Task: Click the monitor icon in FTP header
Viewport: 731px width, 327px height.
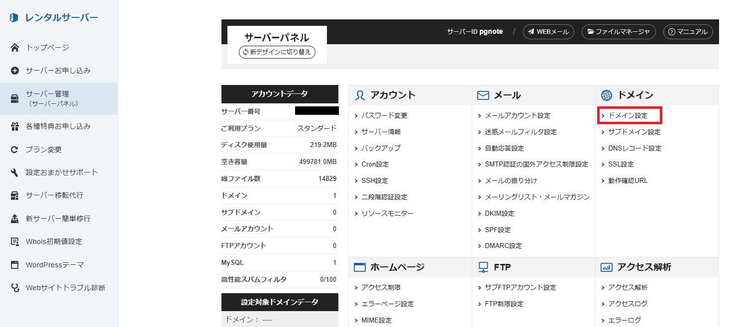Action: 483,267
